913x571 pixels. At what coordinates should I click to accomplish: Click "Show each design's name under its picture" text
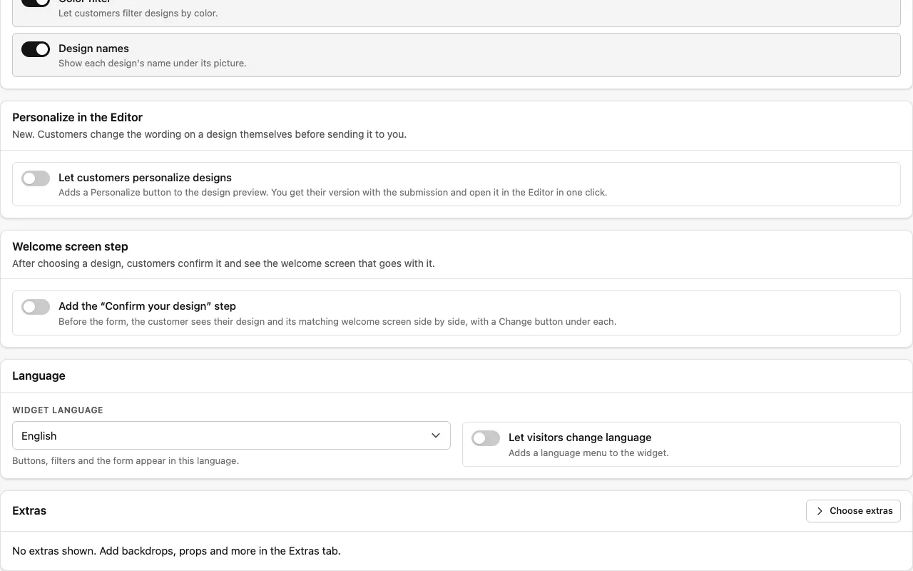[152, 63]
